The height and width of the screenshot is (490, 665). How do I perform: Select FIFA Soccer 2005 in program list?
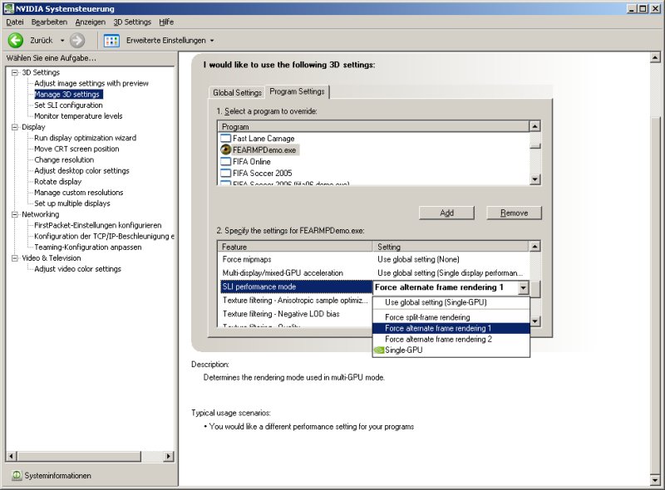click(262, 173)
